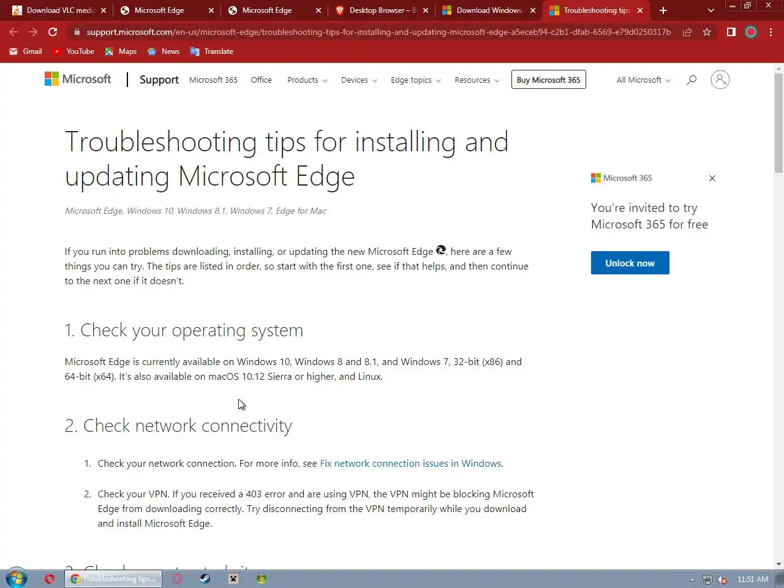784x588 pixels.
Task: Open Steam from the taskbar
Action: pos(205,579)
